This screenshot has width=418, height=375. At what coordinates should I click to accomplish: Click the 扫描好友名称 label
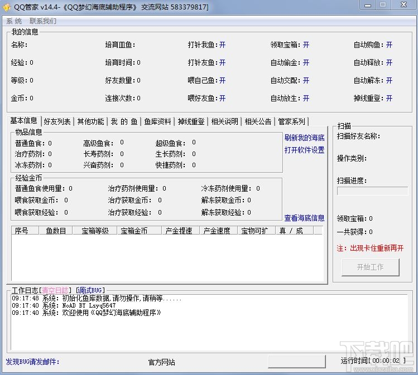coord(358,137)
